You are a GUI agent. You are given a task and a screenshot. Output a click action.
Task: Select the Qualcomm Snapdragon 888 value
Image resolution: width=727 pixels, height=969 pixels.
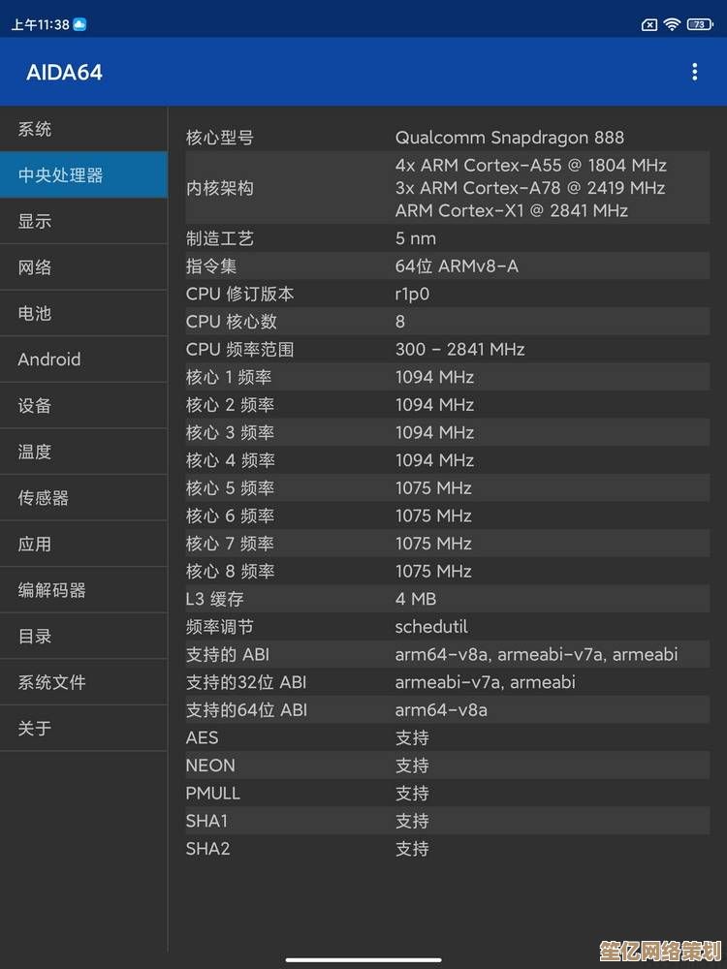pyautogui.click(x=510, y=138)
